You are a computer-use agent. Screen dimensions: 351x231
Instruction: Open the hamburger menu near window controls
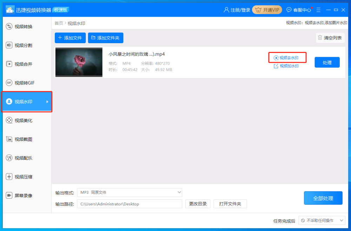[318, 9]
